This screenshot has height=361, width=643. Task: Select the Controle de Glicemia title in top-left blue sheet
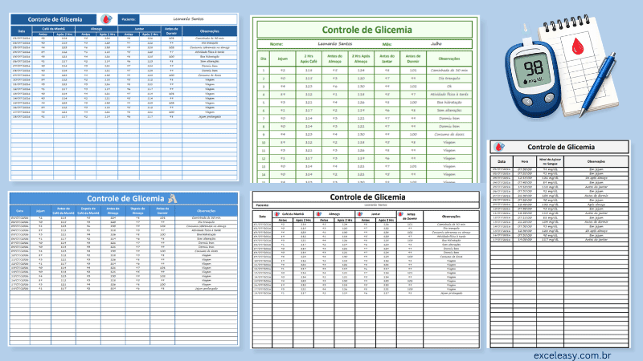click(x=55, y=19)
